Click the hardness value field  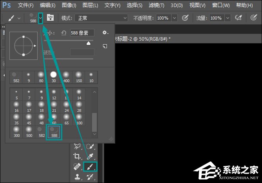[x=82, y=52]
